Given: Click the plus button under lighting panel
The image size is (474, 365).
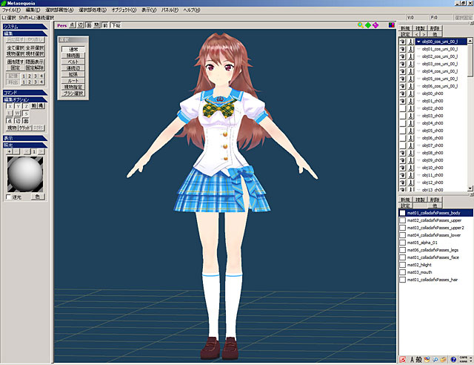Looking at the screenshot, I should (x=10, y=151).
